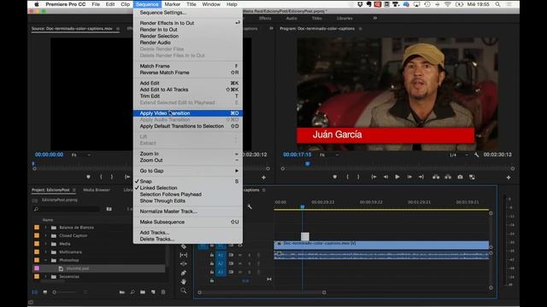Mark Out in Source monitor

point(112,177)
